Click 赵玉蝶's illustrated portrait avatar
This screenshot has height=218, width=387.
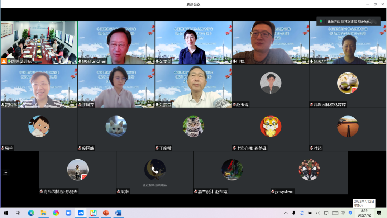point(271,83)
